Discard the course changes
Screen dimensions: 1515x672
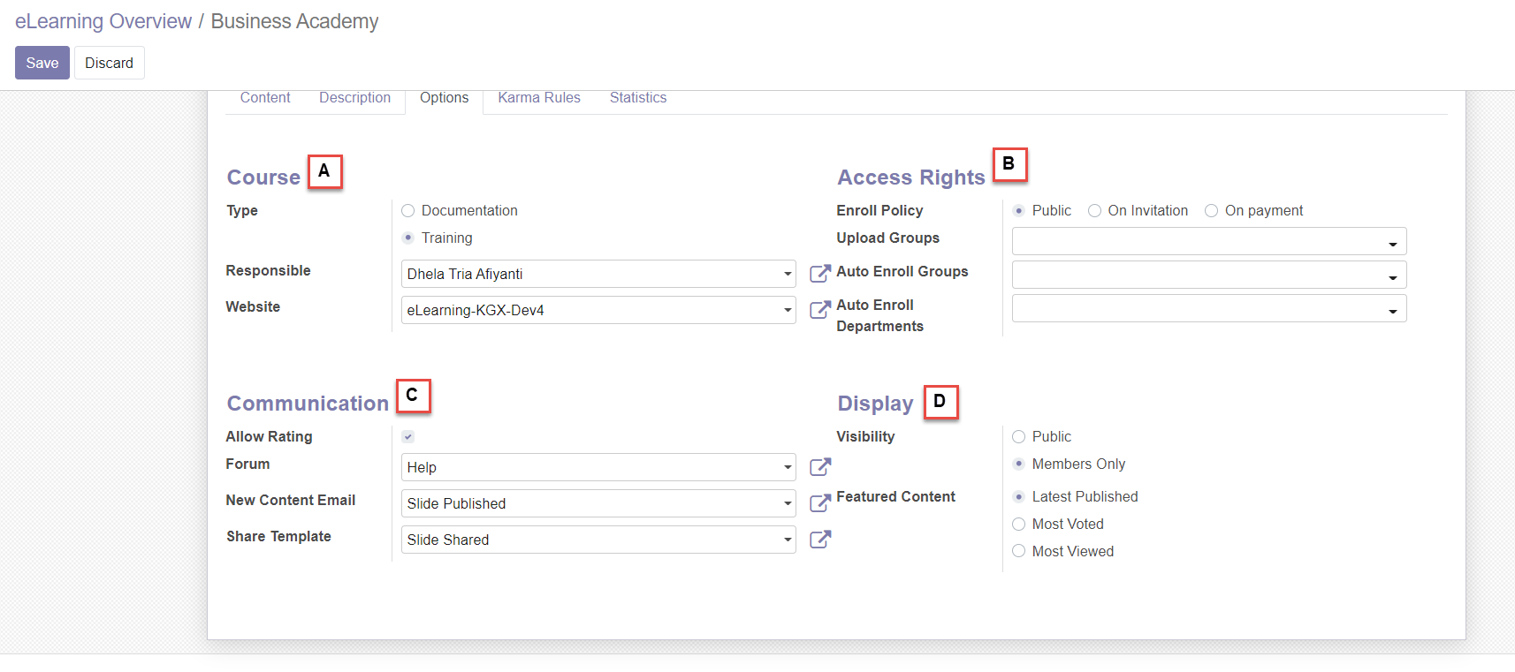[110, 63]
